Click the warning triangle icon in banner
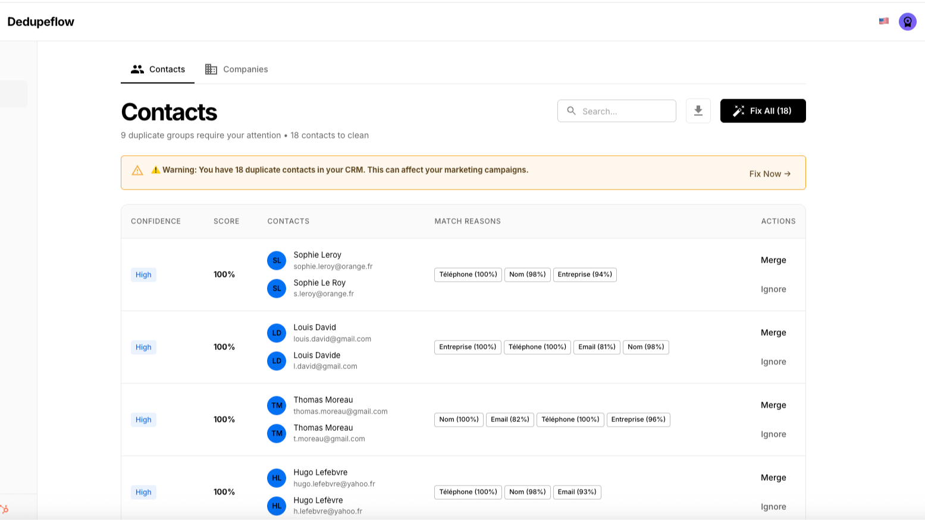The image size is (925, 520). coord(137,171)
